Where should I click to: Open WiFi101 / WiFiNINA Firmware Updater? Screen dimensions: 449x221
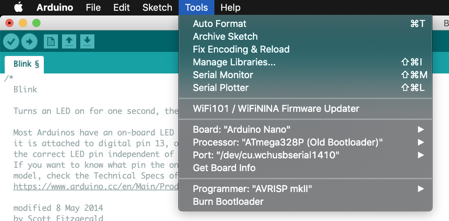(x=276, y=109)
